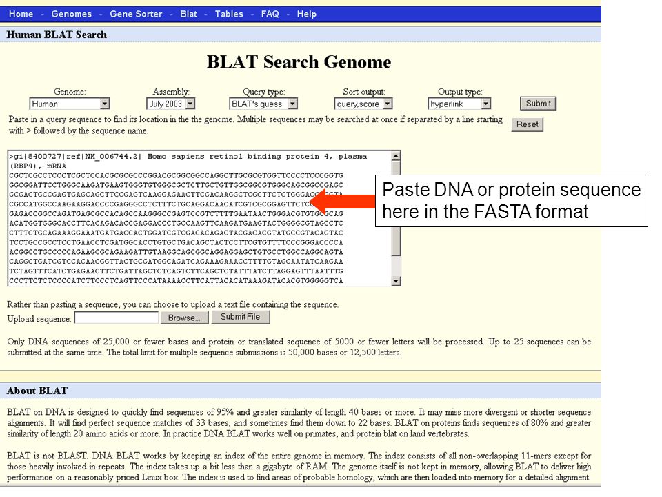This screenshot has height=497, width=662.
Task: Select Blat in the blue navigation bar
Action: [x=188, y=14]
